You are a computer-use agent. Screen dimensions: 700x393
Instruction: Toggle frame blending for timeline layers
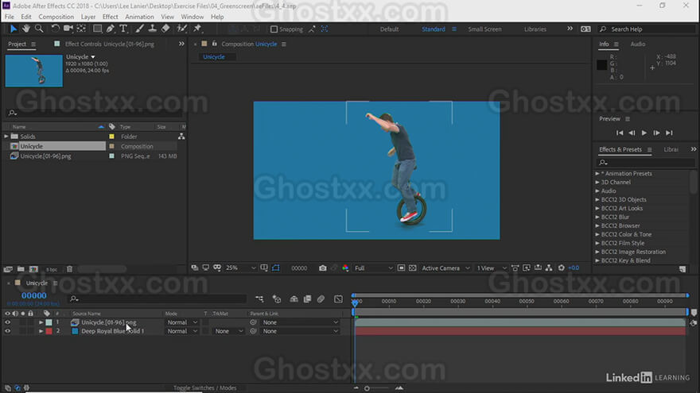tap(307, 299)
